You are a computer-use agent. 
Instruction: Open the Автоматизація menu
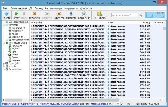click(53, 8)
